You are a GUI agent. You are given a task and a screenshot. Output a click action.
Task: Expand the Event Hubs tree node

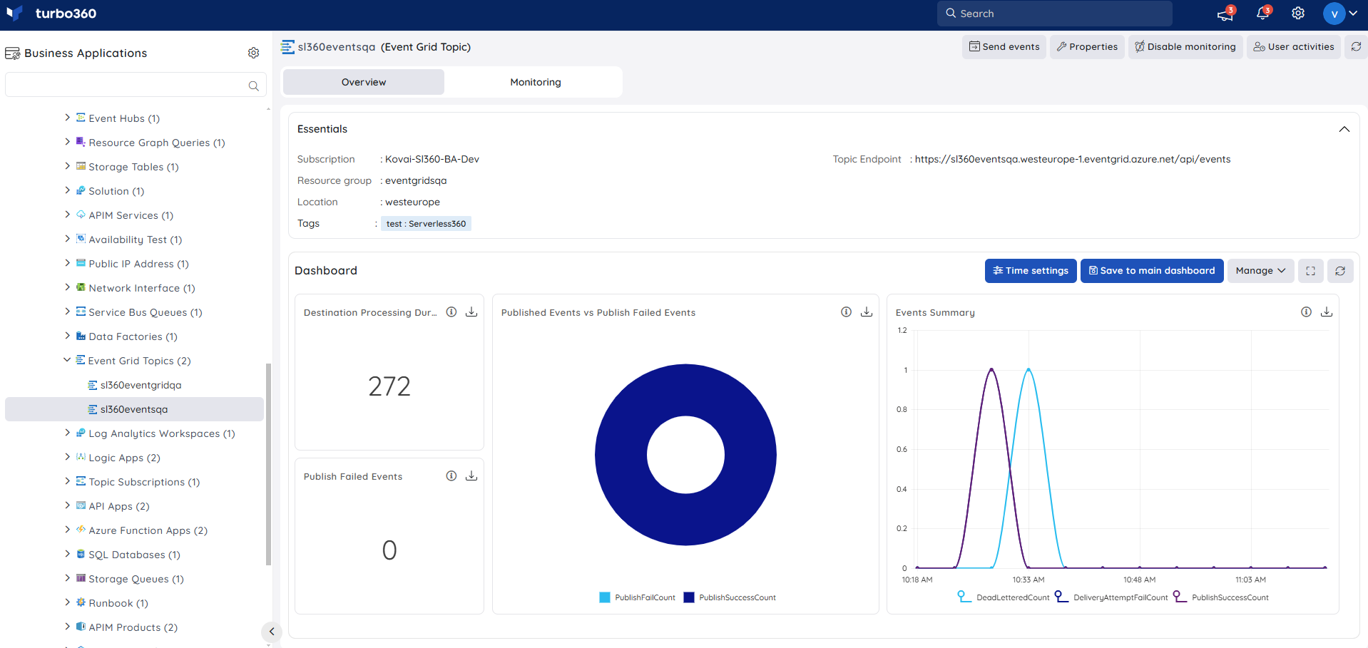coord(67,118)
